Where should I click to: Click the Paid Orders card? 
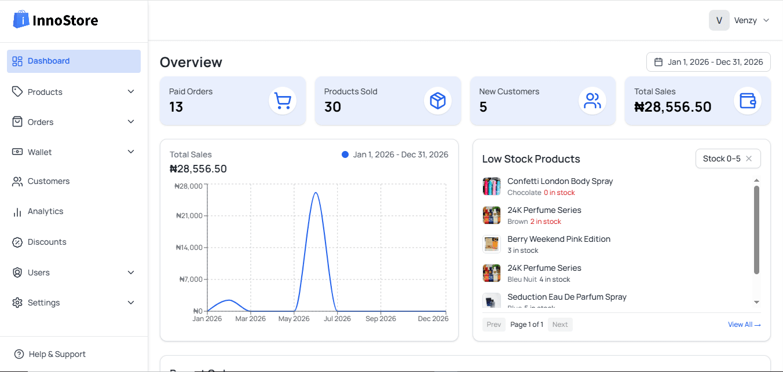[x=233, y=101]
